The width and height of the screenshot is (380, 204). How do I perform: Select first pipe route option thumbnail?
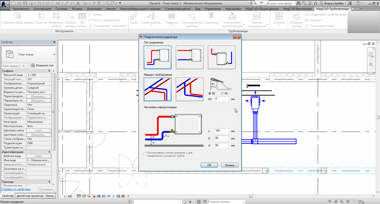point(157,89)
